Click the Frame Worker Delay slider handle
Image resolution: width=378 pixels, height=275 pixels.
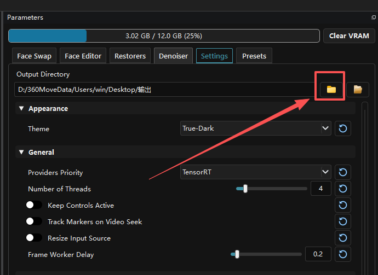point(237,254)
